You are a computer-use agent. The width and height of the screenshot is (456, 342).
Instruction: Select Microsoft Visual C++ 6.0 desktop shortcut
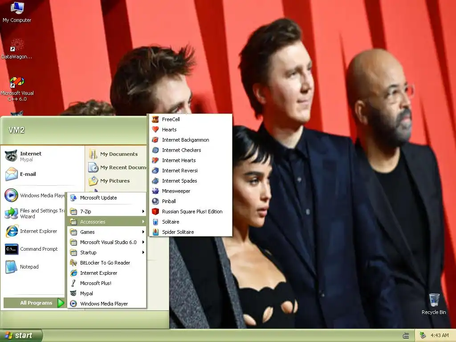click(x=17, y=89)
